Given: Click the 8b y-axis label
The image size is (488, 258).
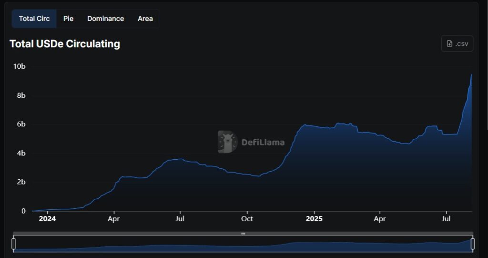Looking at the screenshot, I should [21, 95].
